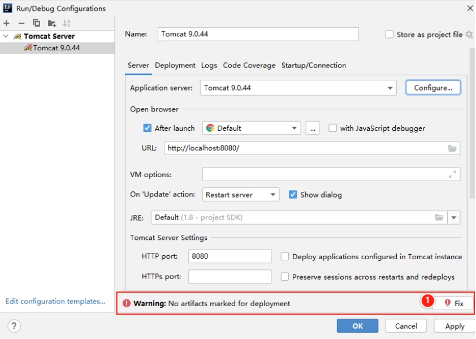Screen dimensions: 476x339
Task: Click the OK button
Action: [x=357, y=326]
